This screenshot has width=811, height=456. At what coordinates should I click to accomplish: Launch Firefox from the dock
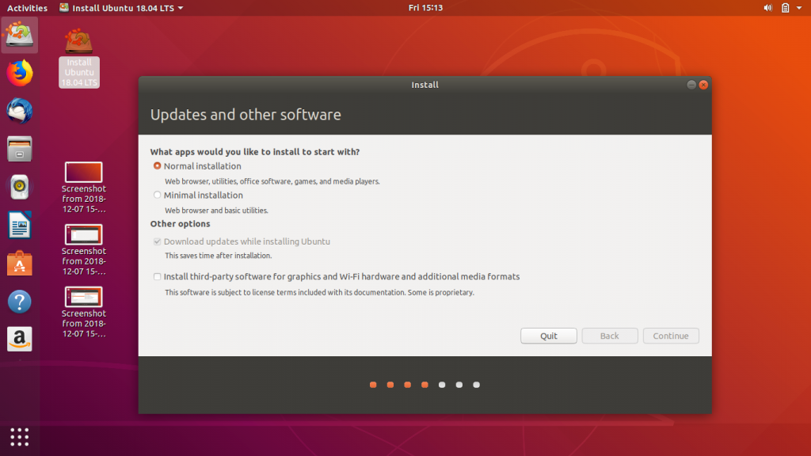19,73
